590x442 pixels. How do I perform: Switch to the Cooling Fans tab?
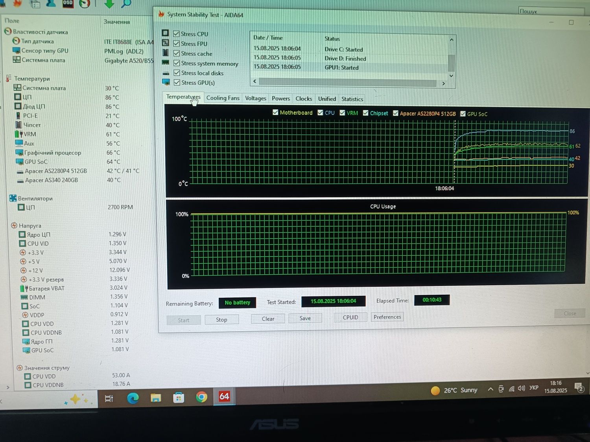point(223,98)
